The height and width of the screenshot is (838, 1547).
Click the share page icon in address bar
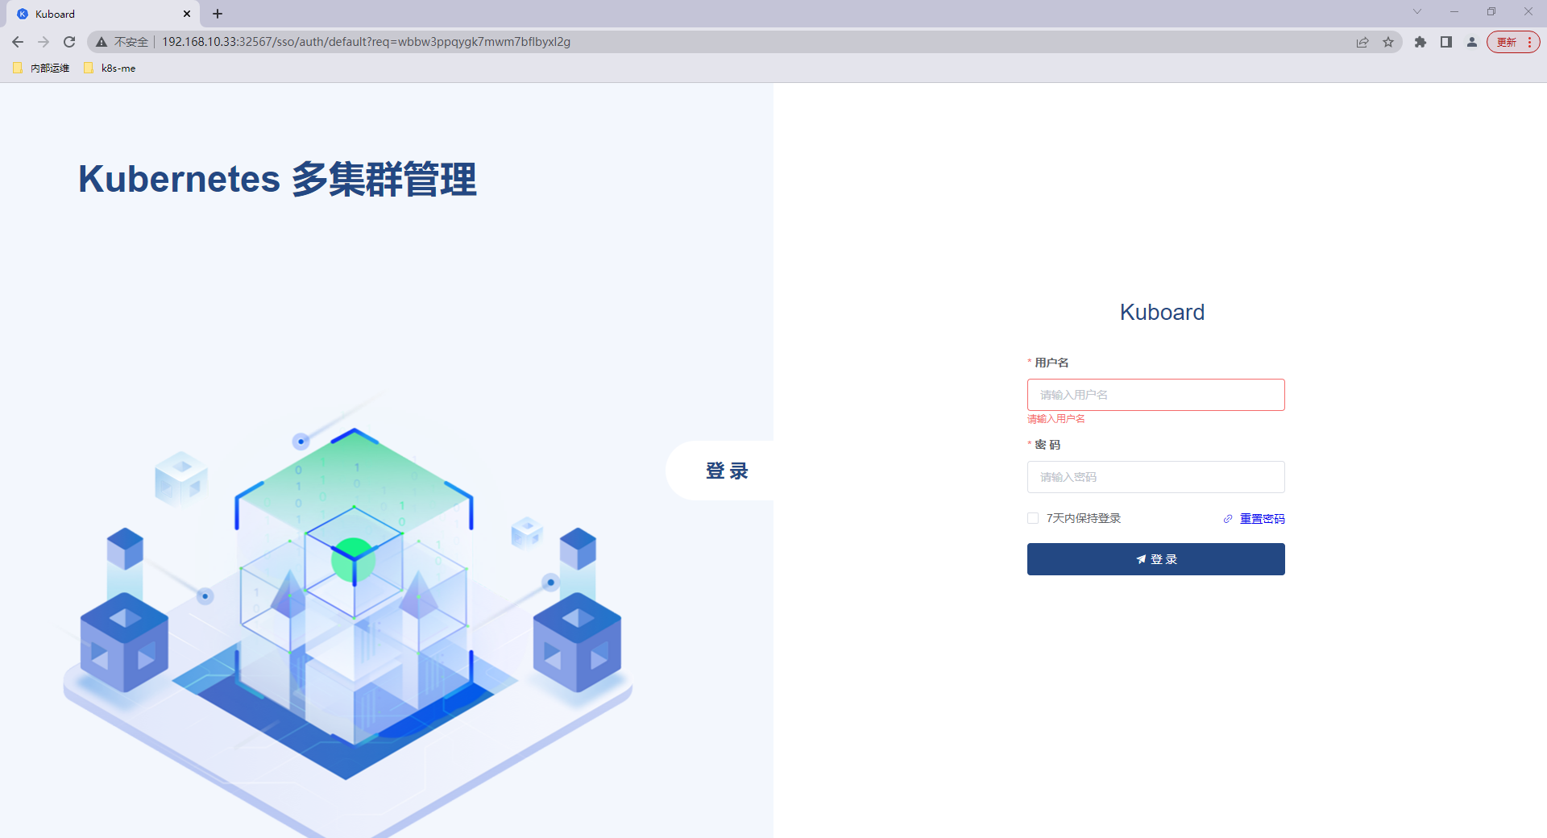coord(1362,42)
